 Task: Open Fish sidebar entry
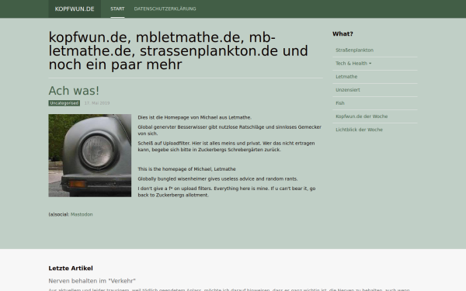coord(375,103)
